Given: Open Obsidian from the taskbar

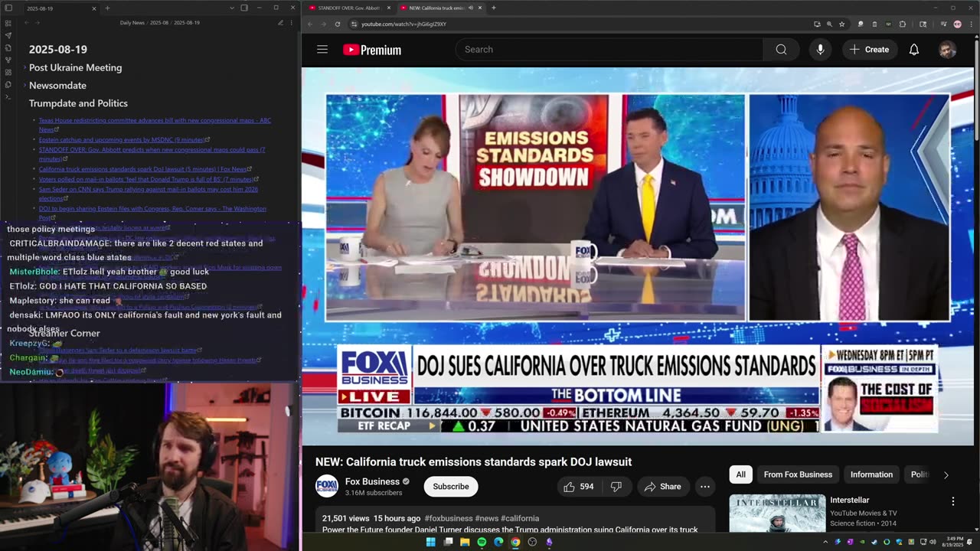Looking at the screenshot, I should pos(549,542).
